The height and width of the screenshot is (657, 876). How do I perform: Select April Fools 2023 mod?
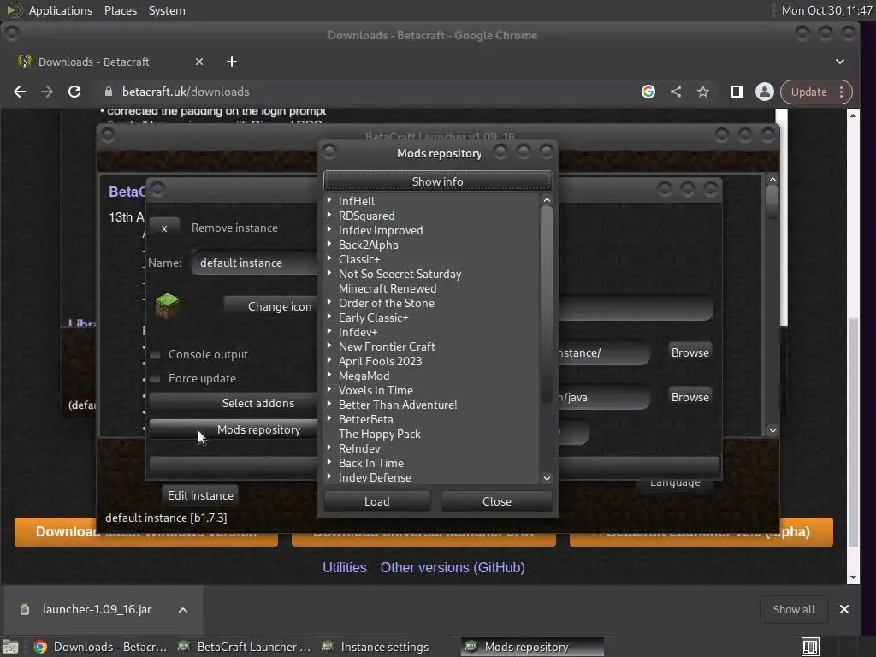point(381,361)
